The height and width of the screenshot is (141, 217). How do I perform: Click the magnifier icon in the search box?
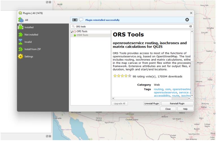[x=73, y=26]
